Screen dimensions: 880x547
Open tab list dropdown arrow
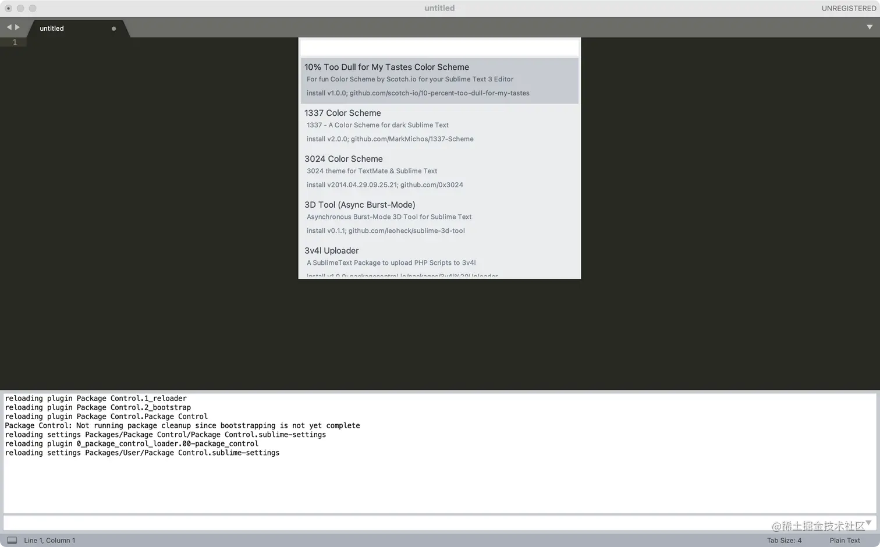(870, 27)
